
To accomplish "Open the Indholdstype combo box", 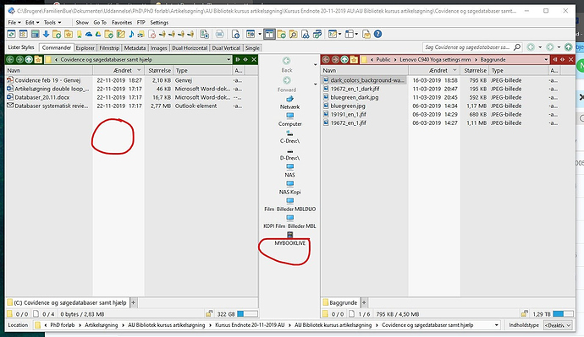I will point(558,325).
